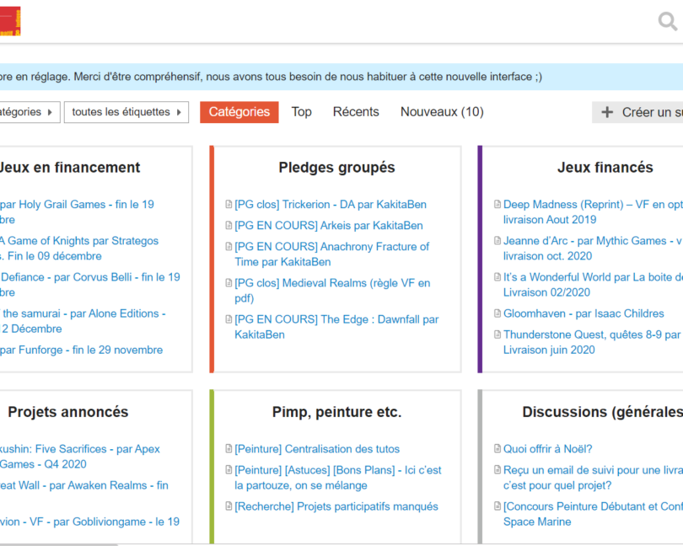Click document icon beside Anachrony topic
683x546 pixels.
click(x=229, y=246)
